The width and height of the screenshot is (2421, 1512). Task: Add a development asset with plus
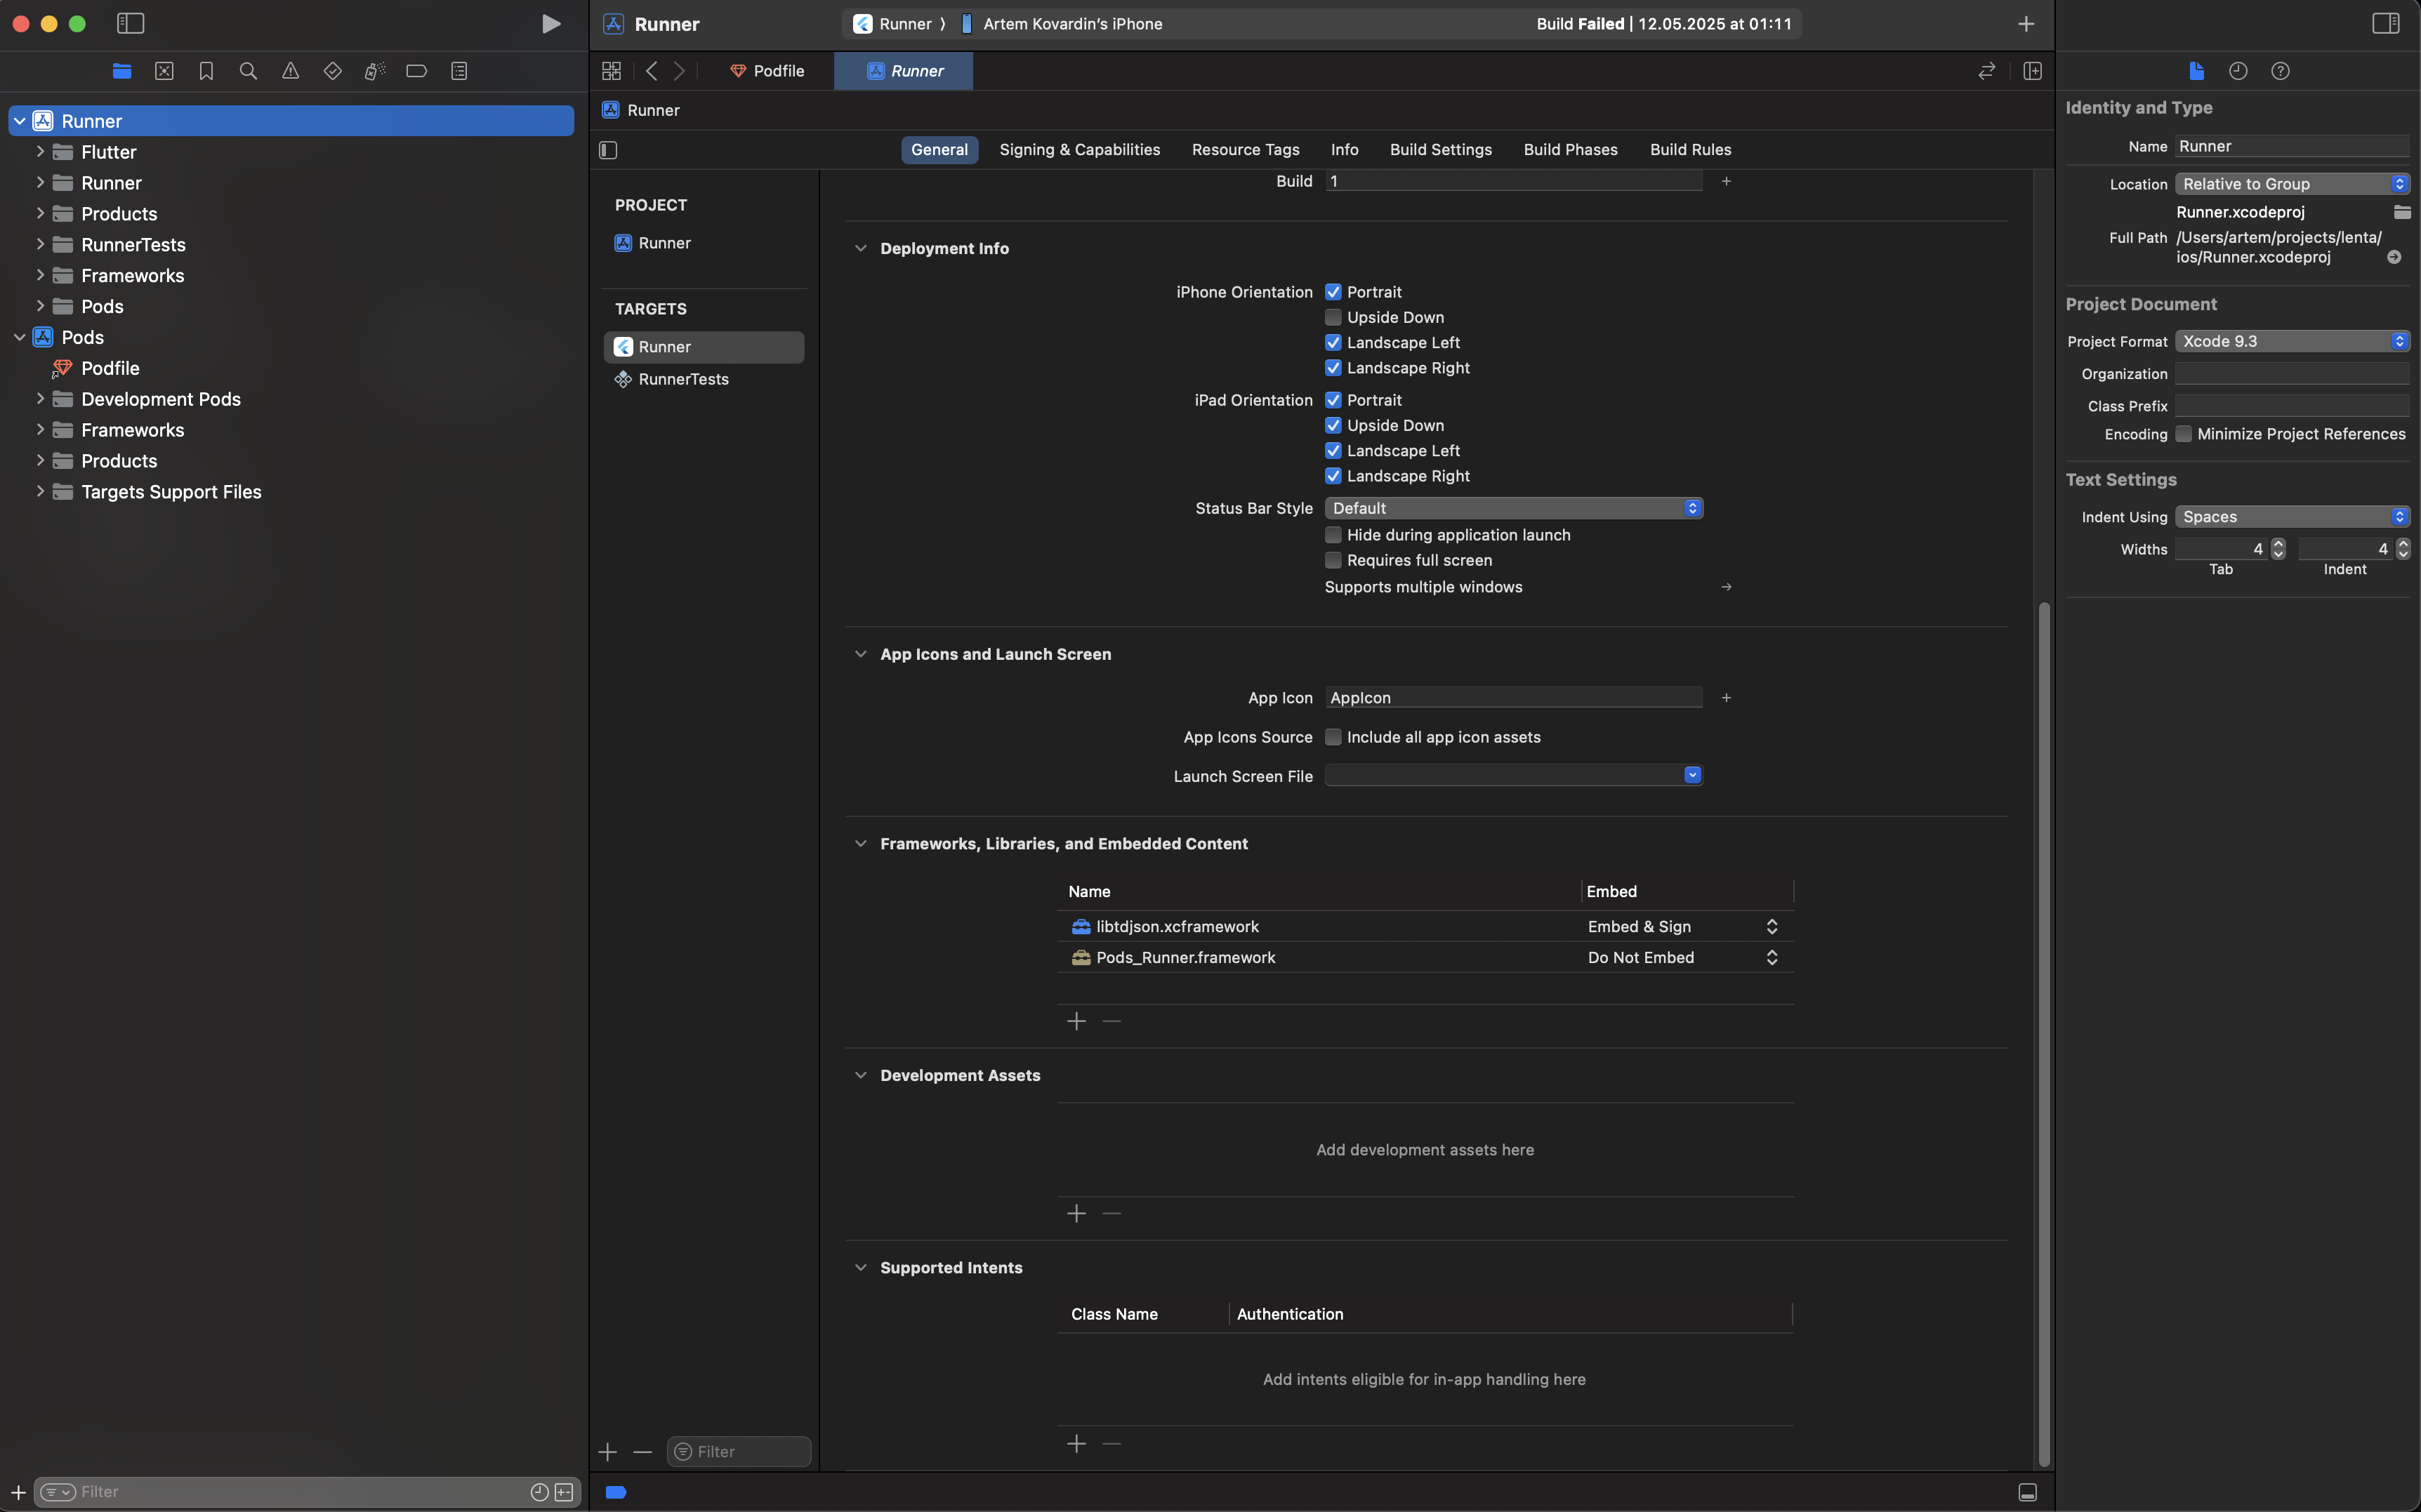pos(1076,1213)
